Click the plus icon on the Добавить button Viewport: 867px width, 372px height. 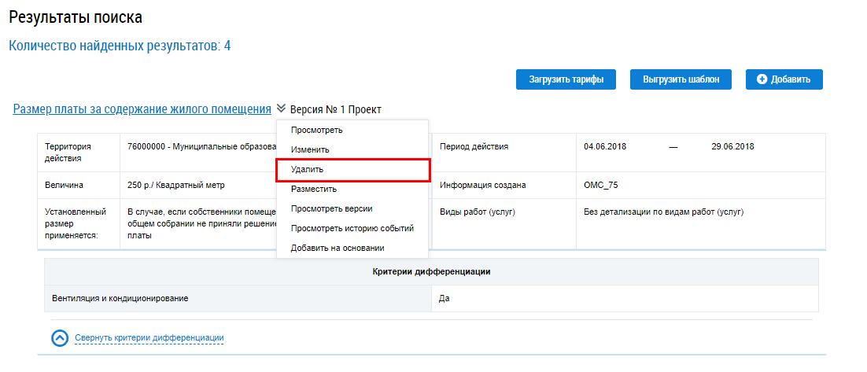point(762,79)
